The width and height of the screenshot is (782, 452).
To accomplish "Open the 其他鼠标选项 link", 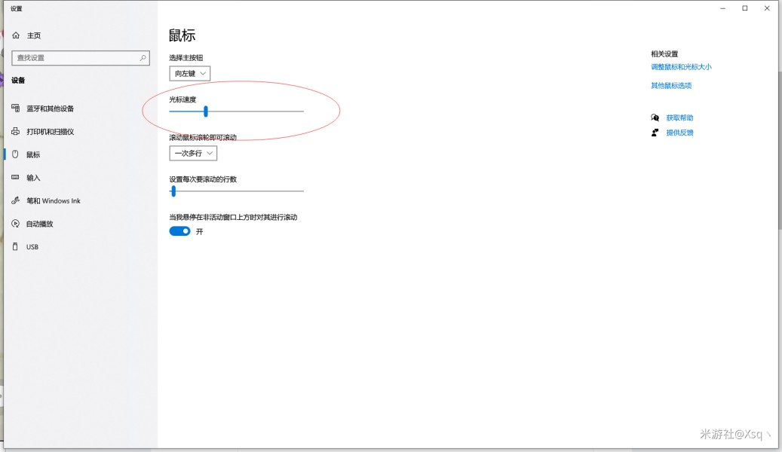I will point(671,86).
